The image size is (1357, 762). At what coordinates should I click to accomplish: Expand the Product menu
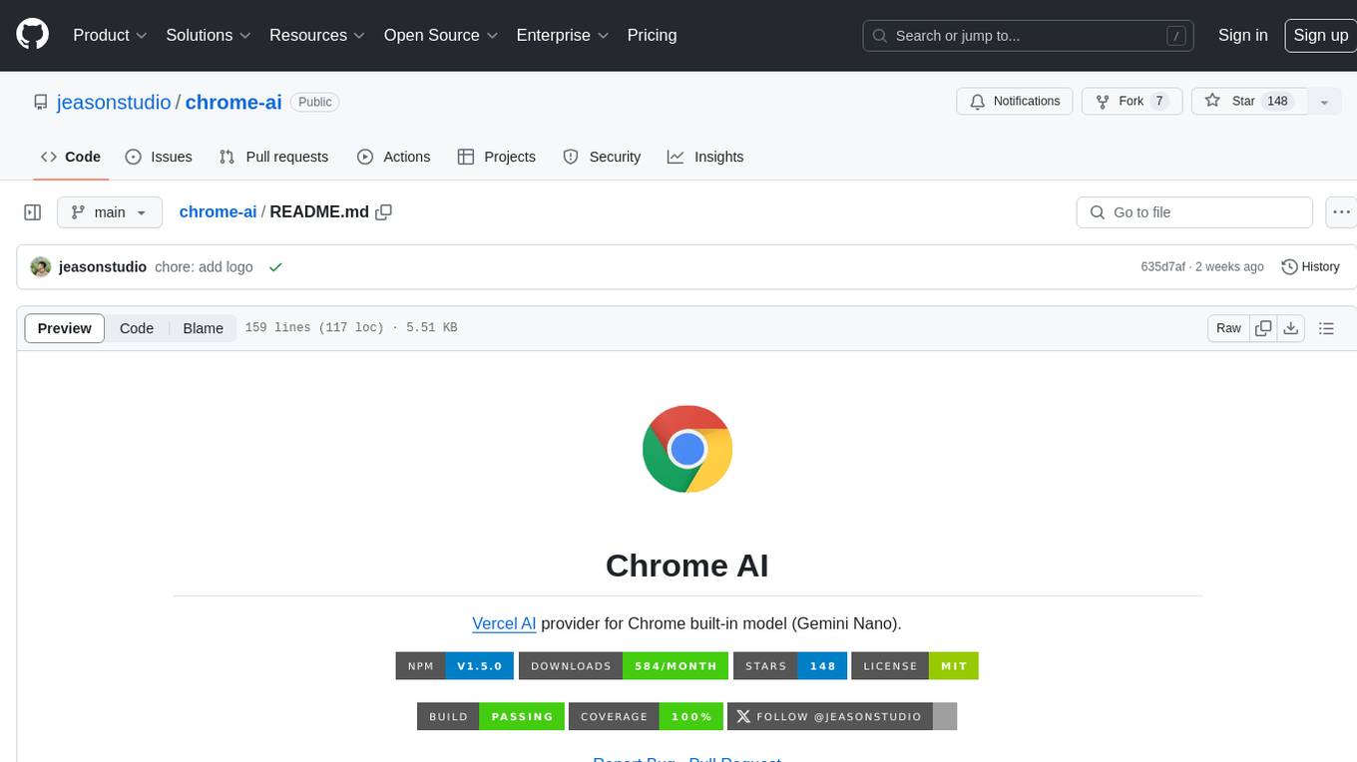[110, 35]
